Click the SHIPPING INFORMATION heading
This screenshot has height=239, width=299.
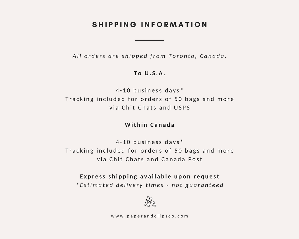[149, 25]
